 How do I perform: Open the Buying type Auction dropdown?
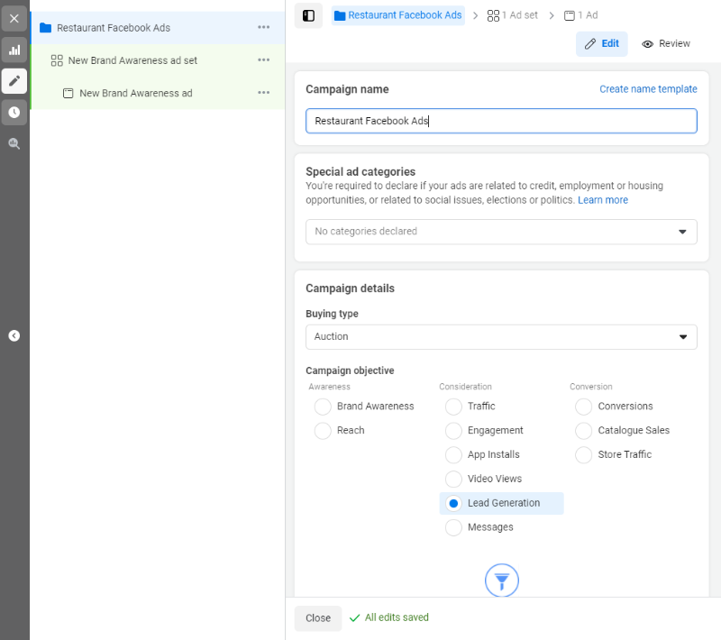(x=501, y=337)
